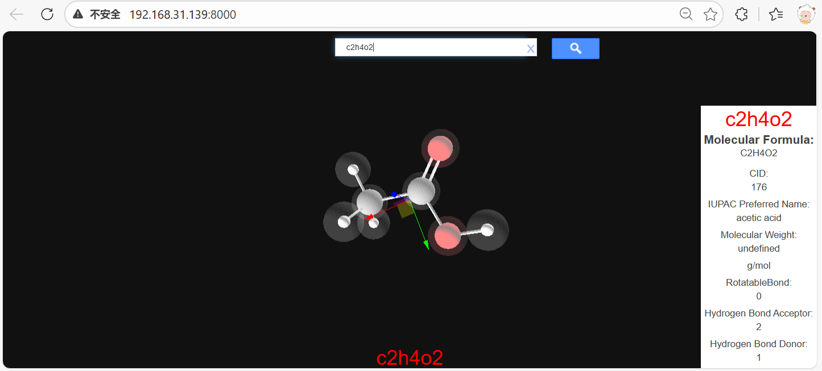Click the red c2h4o2 label below molecule

pyautogui.click(x=410, y=357)
